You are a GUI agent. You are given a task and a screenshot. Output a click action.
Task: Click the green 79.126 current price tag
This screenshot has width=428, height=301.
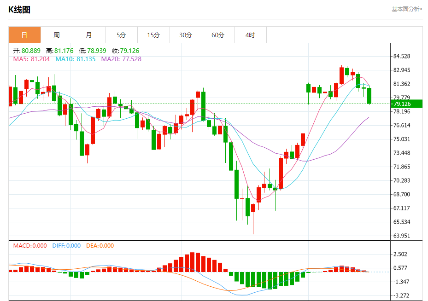pos(407,104)
